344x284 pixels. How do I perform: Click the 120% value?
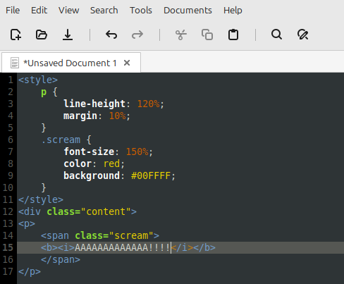(x=149, y=104)
